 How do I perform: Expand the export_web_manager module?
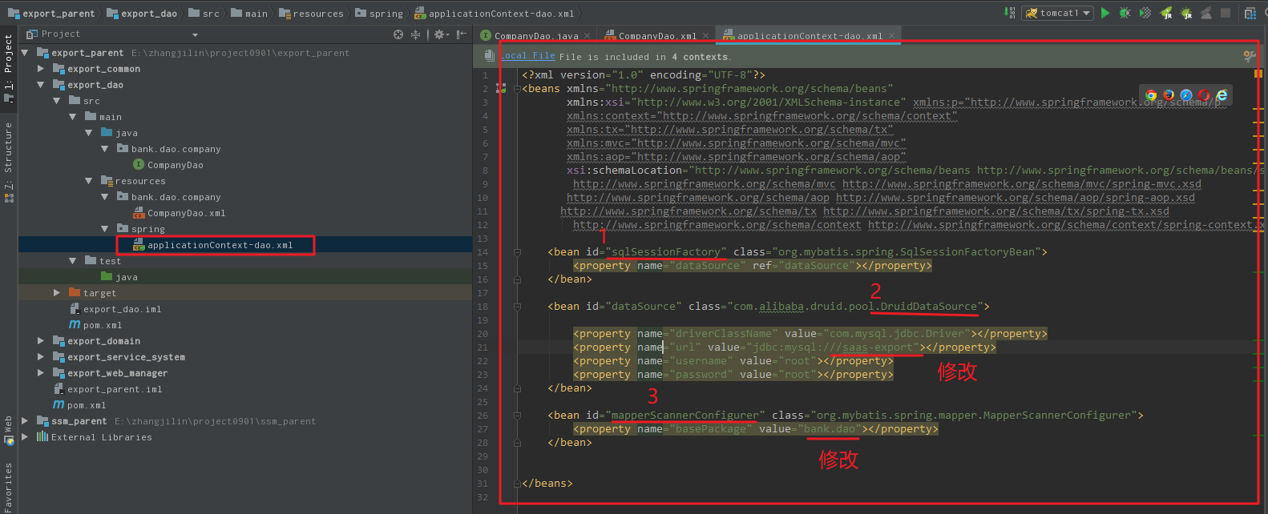41,373
